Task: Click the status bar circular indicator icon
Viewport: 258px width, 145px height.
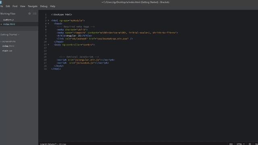Action: click(x=250, y=144)
